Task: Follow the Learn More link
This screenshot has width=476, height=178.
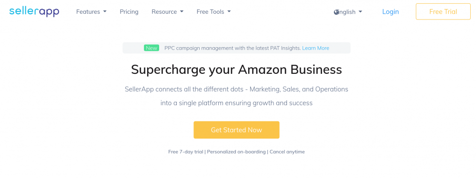Action: point(316,48)
